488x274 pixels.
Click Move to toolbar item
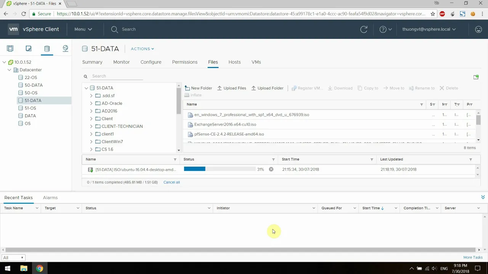[x=394, y=88]
